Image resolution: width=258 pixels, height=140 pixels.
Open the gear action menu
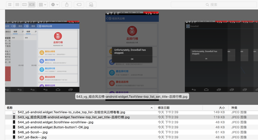tap(55, 4)
